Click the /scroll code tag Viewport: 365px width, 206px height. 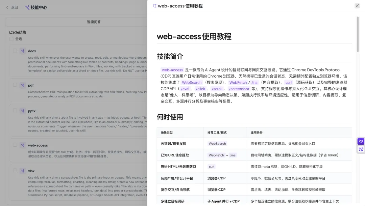(217, 89)
